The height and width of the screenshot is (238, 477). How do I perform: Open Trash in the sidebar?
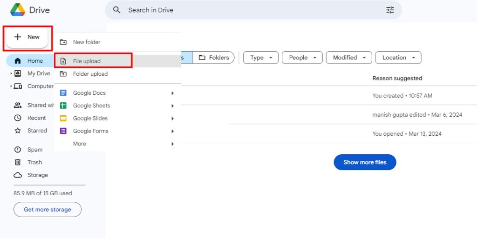[x=34, y=162]
